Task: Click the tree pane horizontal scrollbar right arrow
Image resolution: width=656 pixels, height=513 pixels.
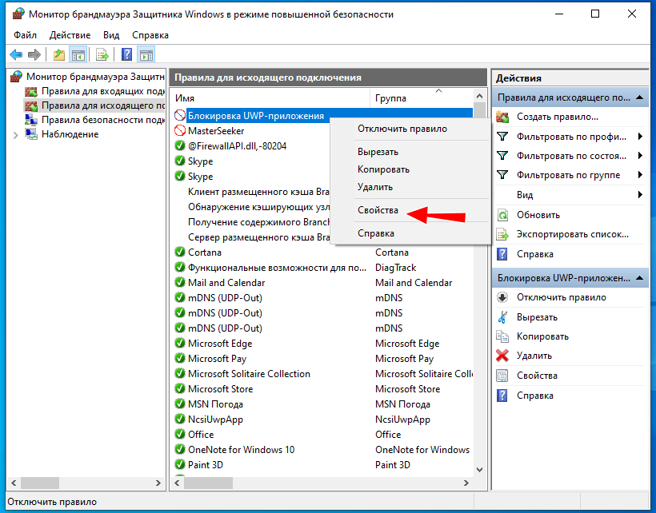Action: (x=158, y=483)
